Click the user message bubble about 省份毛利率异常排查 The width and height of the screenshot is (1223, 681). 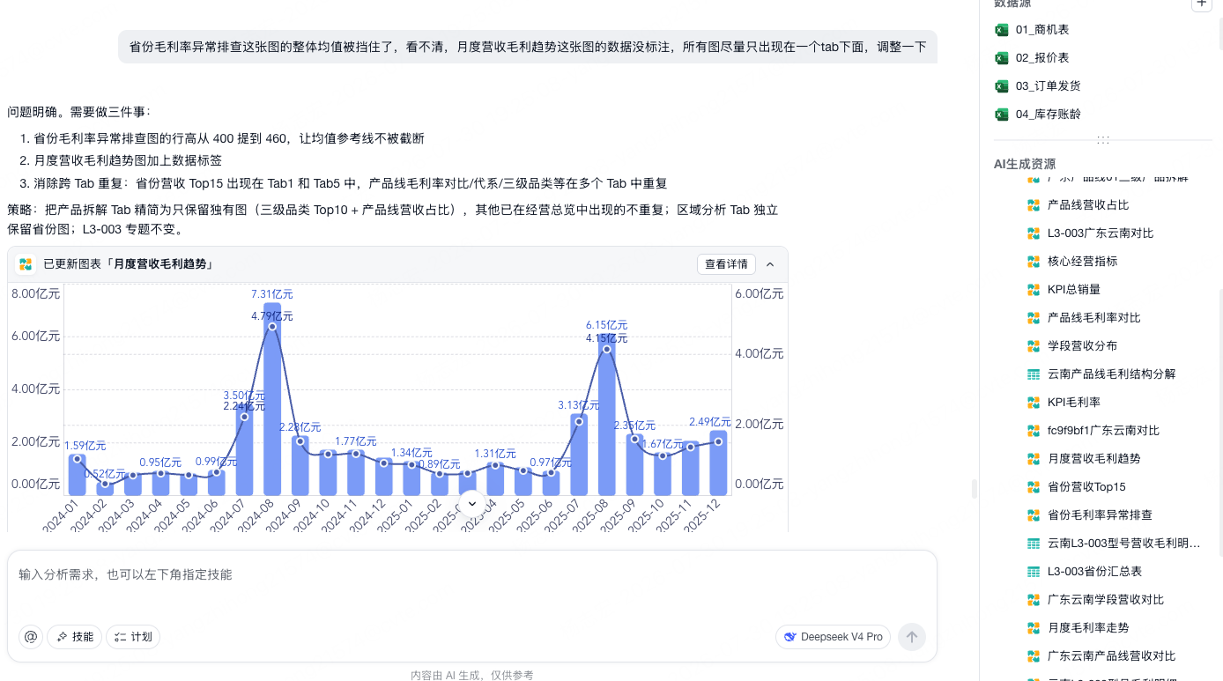tap(528, 47)
